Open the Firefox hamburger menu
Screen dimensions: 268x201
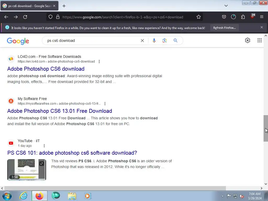coord(262,17)
